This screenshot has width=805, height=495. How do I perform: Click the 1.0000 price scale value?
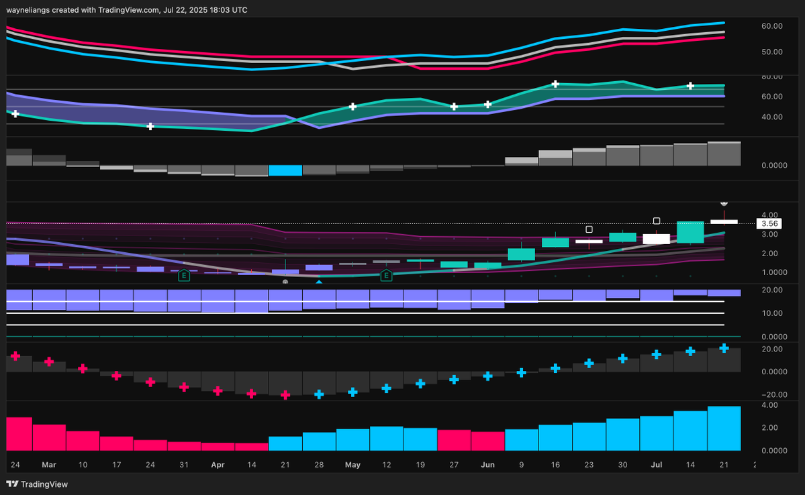coord(773,272)
